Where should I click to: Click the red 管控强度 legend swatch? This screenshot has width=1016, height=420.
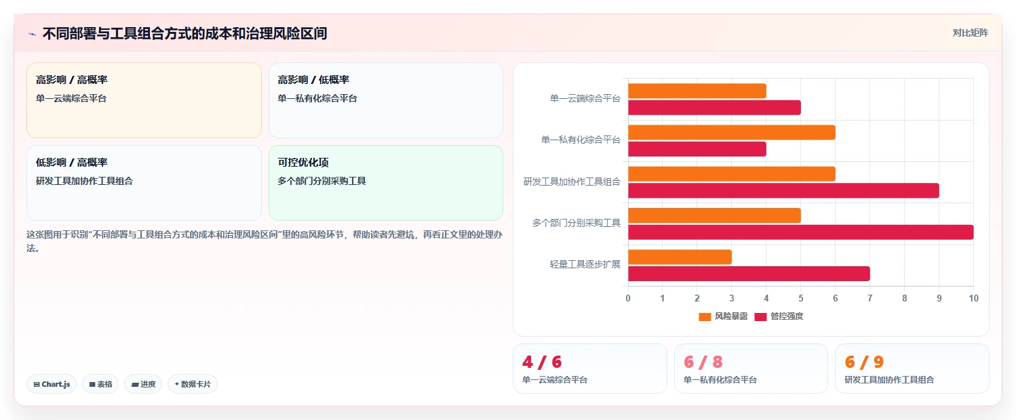pos(761,316)
